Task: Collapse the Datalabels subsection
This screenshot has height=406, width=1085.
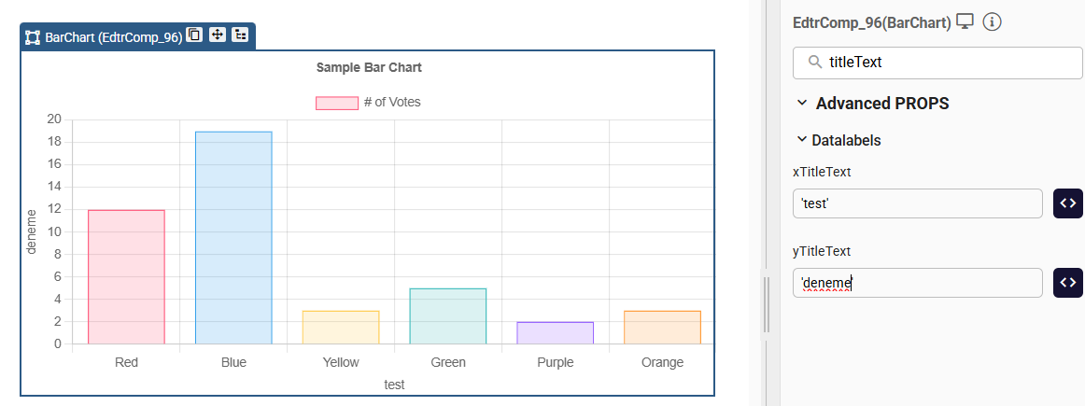Action: (x=801, y=140)
